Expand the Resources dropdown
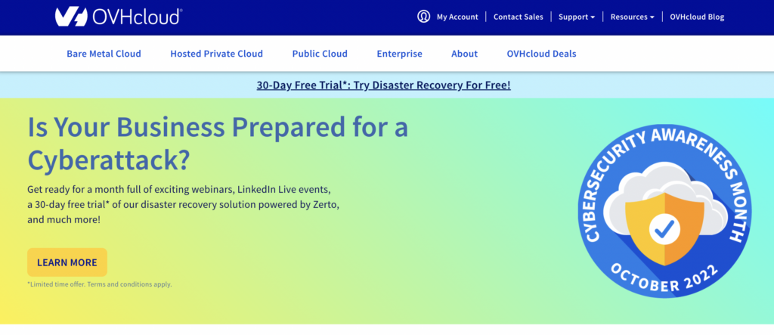Viewport: 774px width, 335px height. click(x=633, y=17)
